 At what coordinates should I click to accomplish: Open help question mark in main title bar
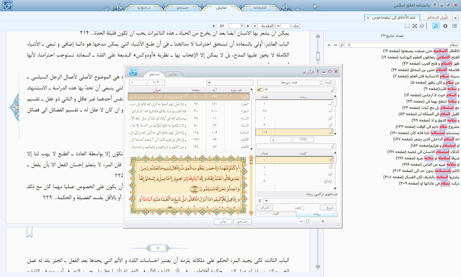(x=435, y=5)
